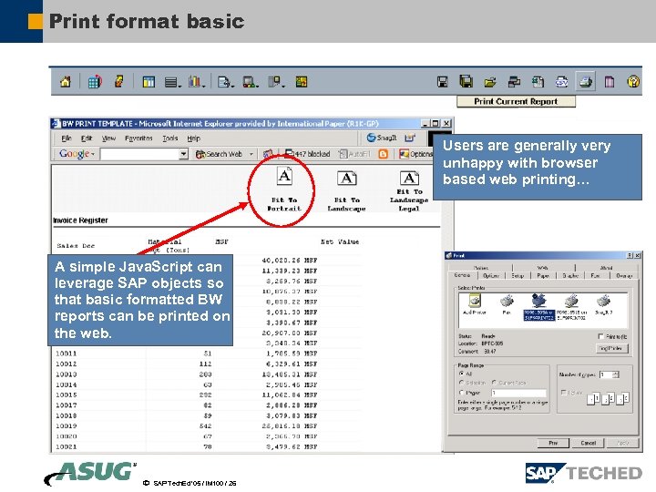Click the Google toolbar search field
656x492 pixels.
139,154
